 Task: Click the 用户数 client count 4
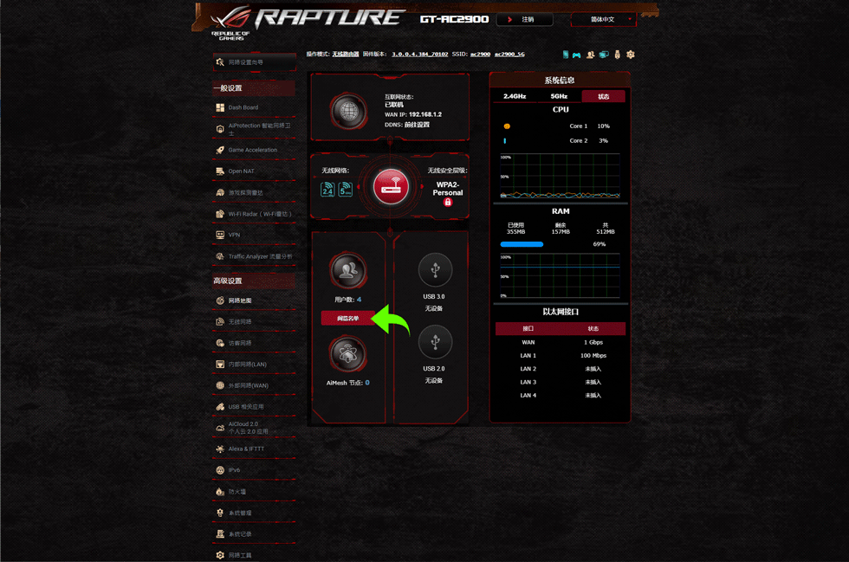coord(359,300)
